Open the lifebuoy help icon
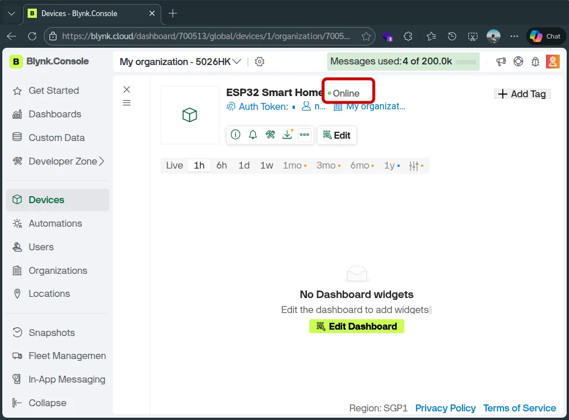The image size is (569, 420). (x=518, y=62)
